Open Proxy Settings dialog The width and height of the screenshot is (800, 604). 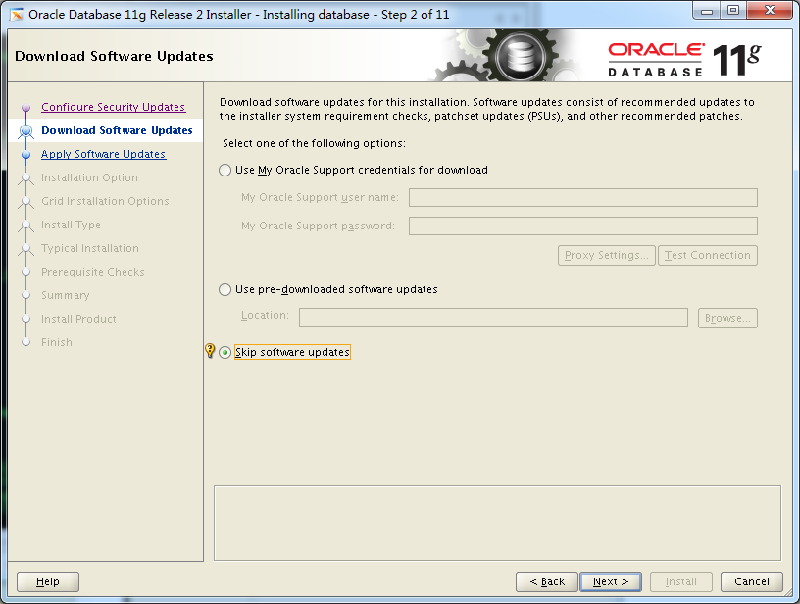(x=607, y=255)
